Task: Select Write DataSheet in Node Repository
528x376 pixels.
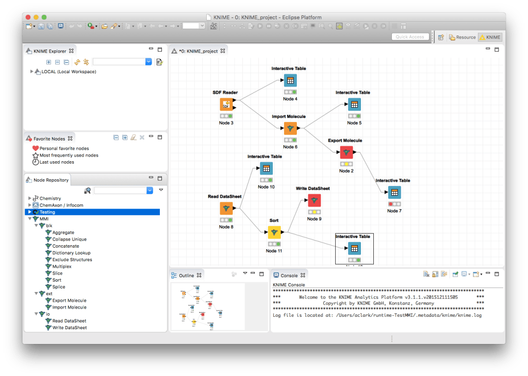Action: 70,328
